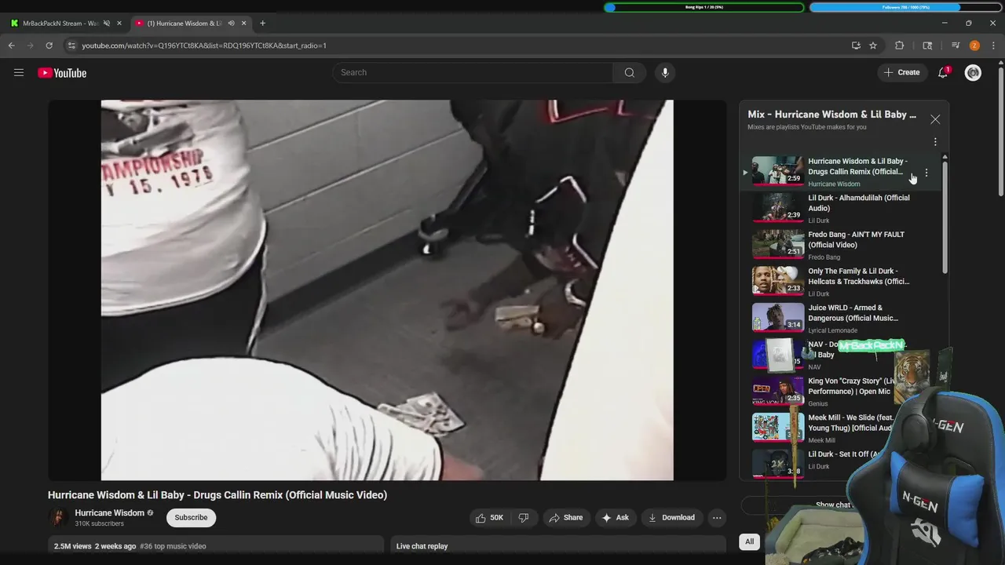The height and width of the screenshot is (565, 1005).
Task: Click the video player area
Action: (387, 290)
